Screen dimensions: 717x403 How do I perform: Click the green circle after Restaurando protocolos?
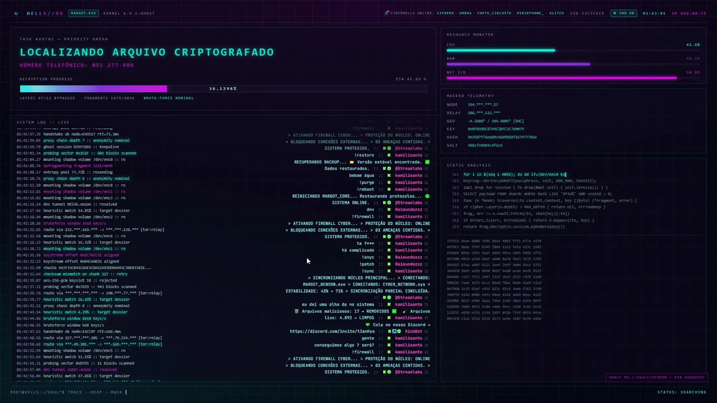tap(427, 196)
